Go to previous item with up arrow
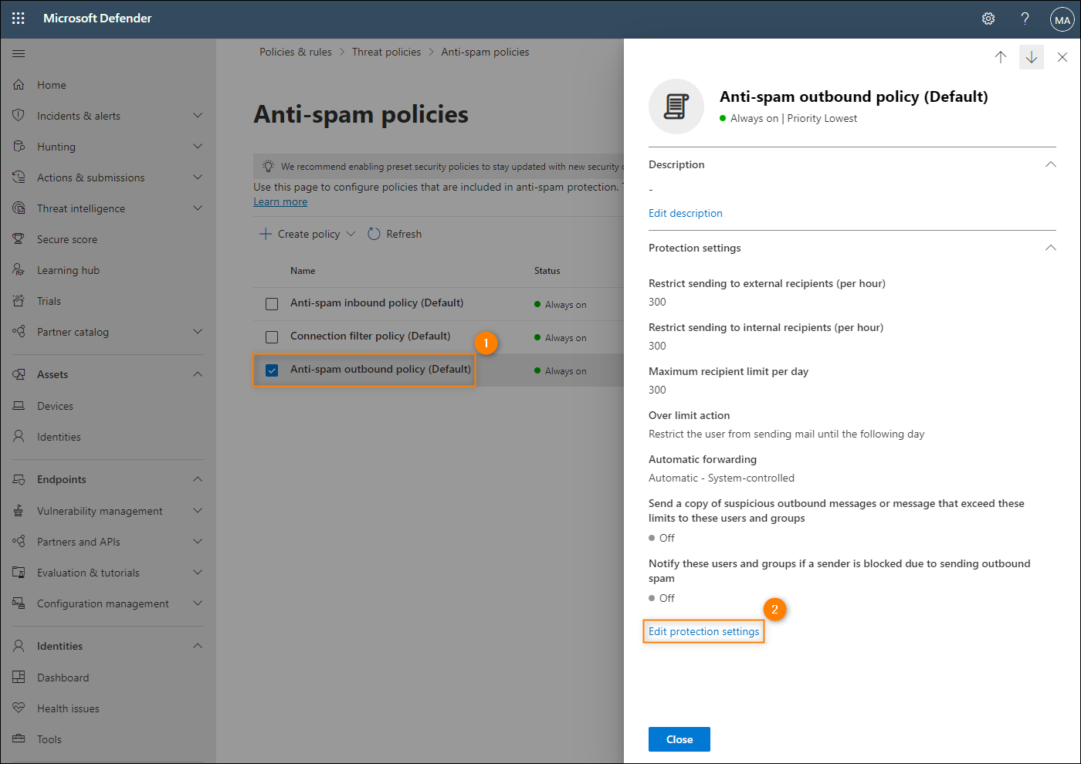The image size is (1081, 764). (x=1001, y=57)
